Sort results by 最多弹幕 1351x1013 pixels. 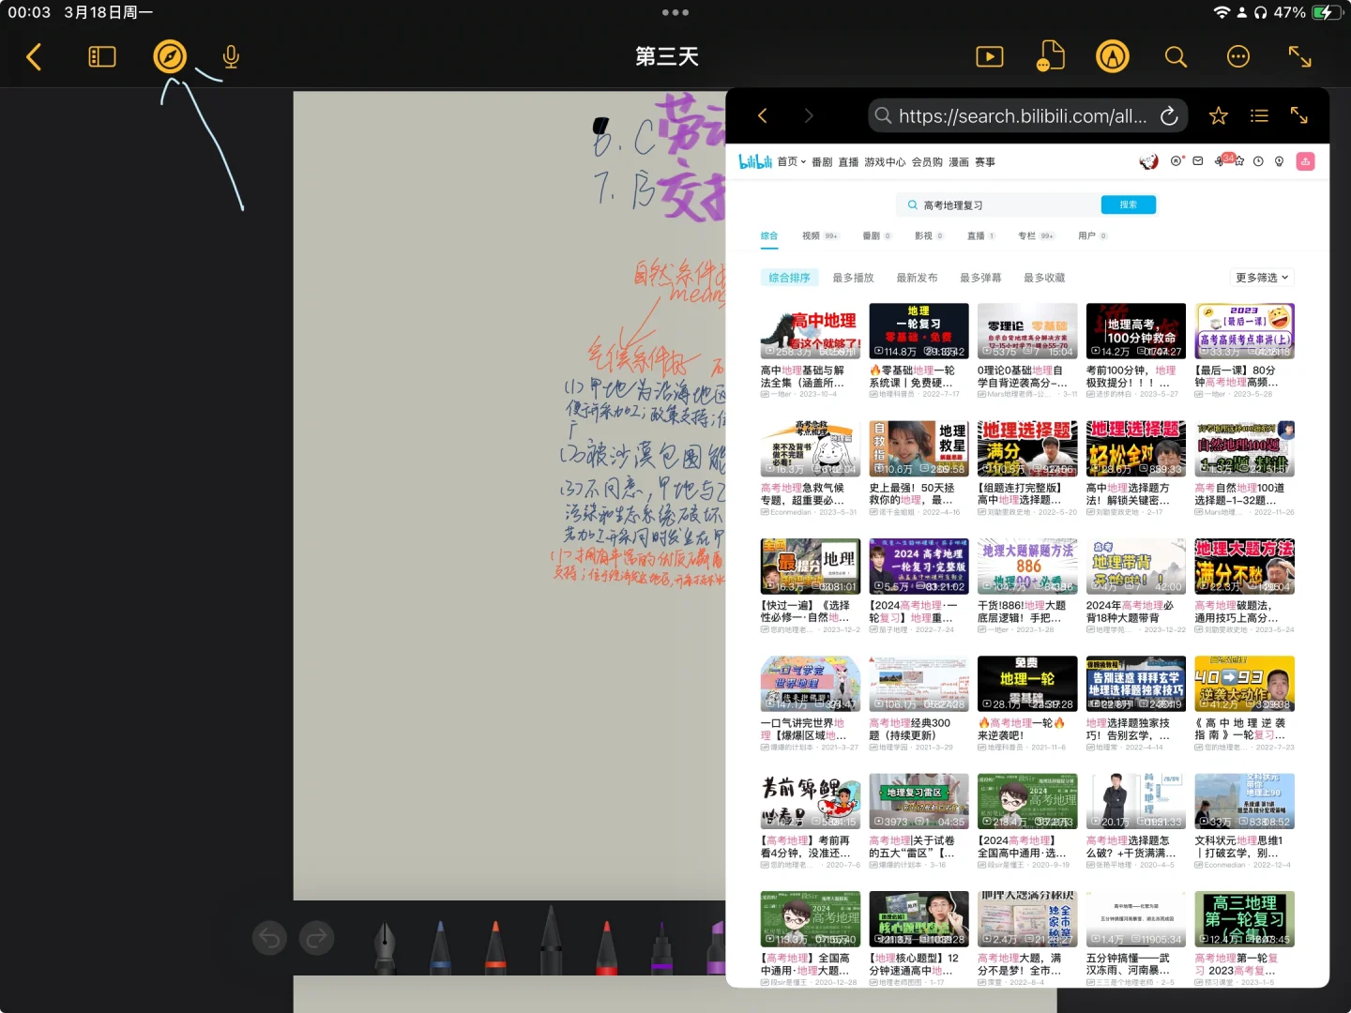pos(980,278)
